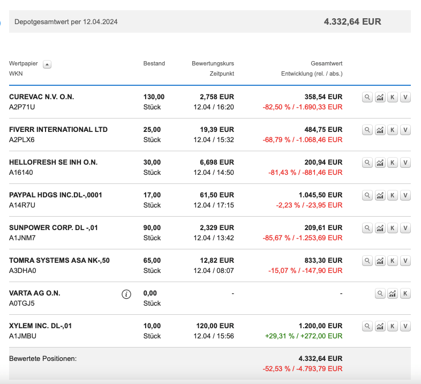Click magnifier icon in VARTA AG row
This screenshot has width=421, height=384.
pyautogui.click(x=380, y=293)
